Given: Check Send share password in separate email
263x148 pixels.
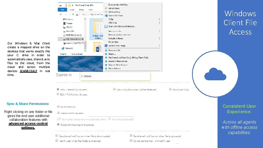Looking at the screenshot, I should (60, 119).
